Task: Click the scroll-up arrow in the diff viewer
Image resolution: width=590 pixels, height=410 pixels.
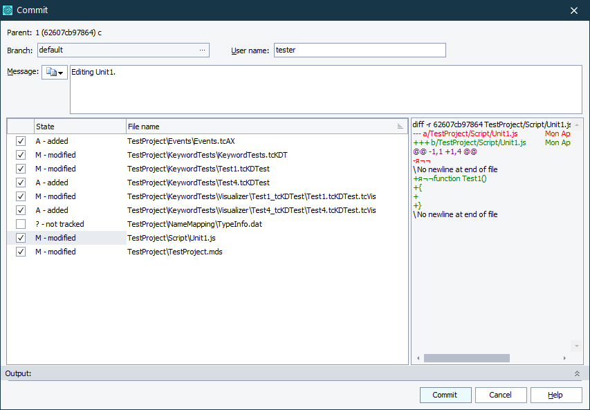Action: coord(576,124)
